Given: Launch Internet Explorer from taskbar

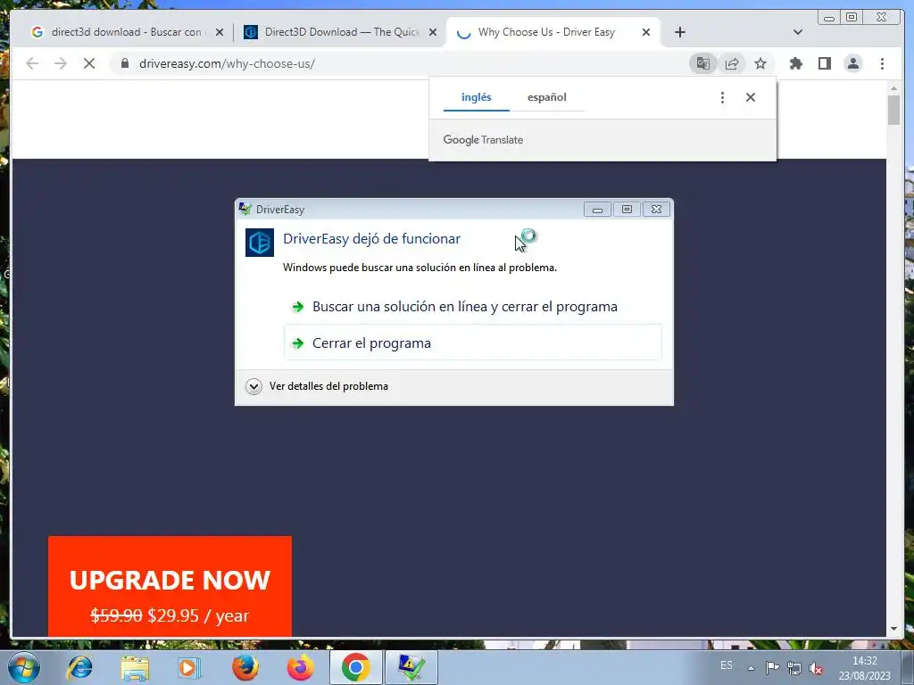Looking at the screenshot, I should (79, 667).
